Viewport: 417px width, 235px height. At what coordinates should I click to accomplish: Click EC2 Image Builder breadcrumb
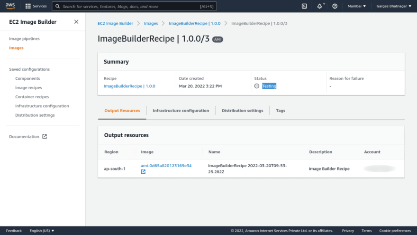pos(115,23)
